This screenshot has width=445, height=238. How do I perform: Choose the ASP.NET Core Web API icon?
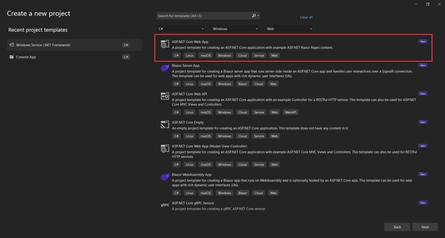165,96
